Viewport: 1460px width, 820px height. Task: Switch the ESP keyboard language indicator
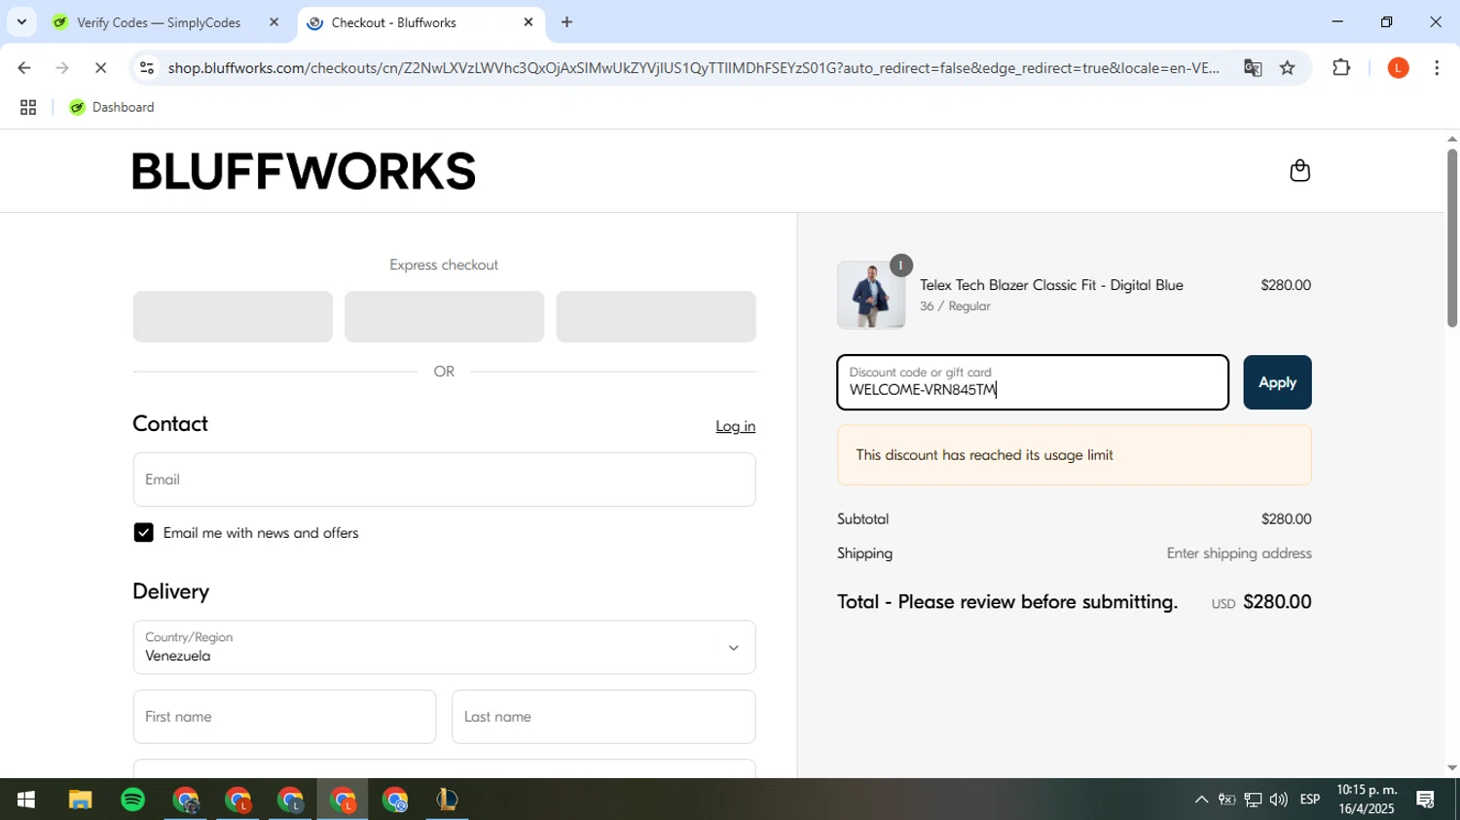tap(1310, 800)
